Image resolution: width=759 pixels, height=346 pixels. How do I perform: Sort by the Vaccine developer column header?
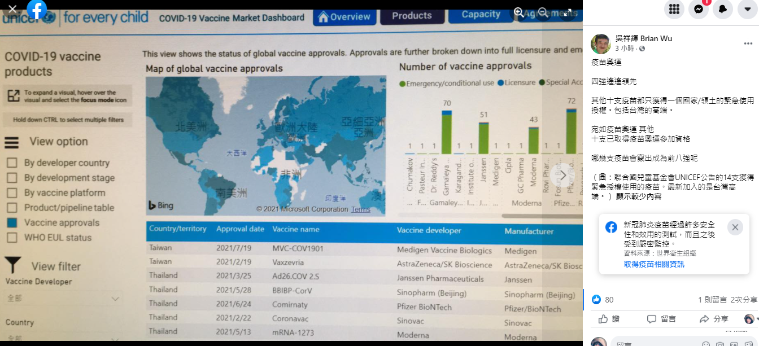click(x=429, y=230)
